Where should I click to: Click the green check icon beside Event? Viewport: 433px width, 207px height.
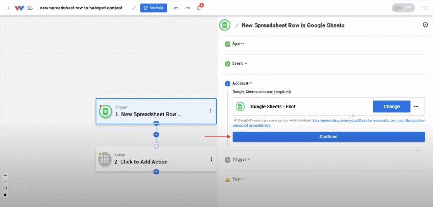[227, 64]
